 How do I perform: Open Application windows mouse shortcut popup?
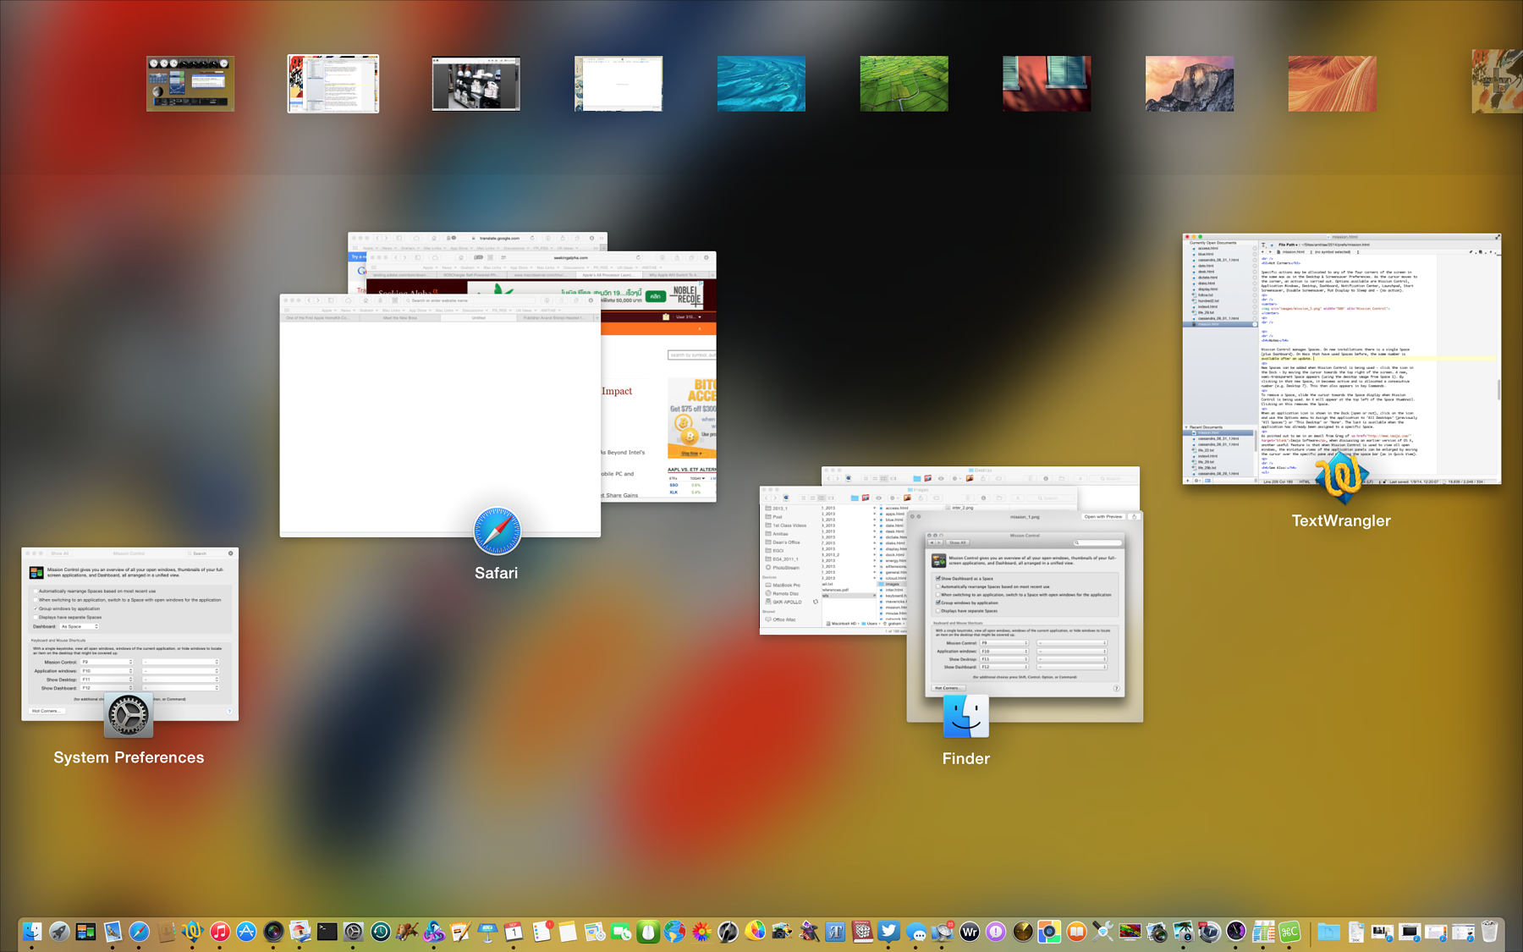click(x=180, y=670)
